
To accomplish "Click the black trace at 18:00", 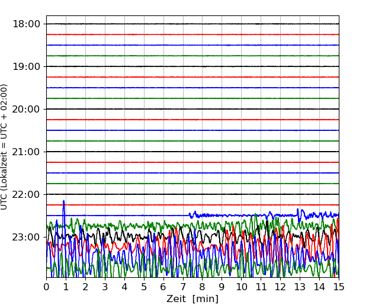I will coord(192,24).
